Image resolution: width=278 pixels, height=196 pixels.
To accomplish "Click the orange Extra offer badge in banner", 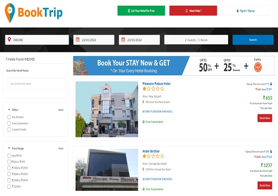I will (258, 67).
